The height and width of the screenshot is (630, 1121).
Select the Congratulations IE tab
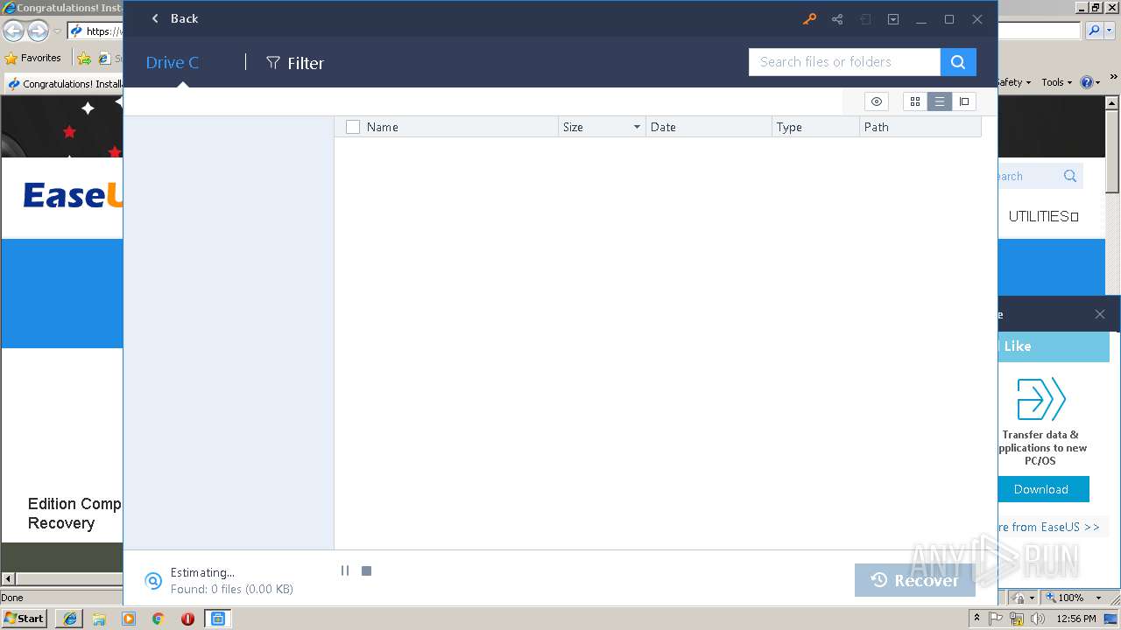point(64,84)
